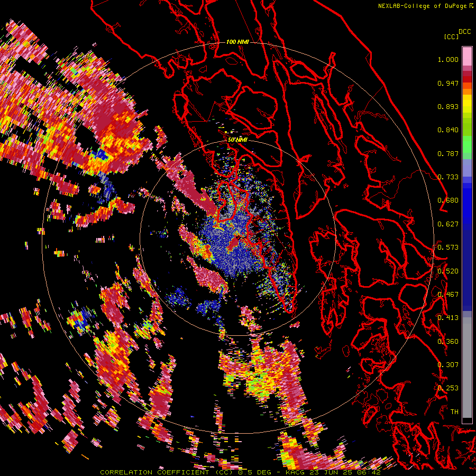The width and height of the screenshot is (476, 476).
Task: Click the [CC] units label
Action: pos(452,36)
